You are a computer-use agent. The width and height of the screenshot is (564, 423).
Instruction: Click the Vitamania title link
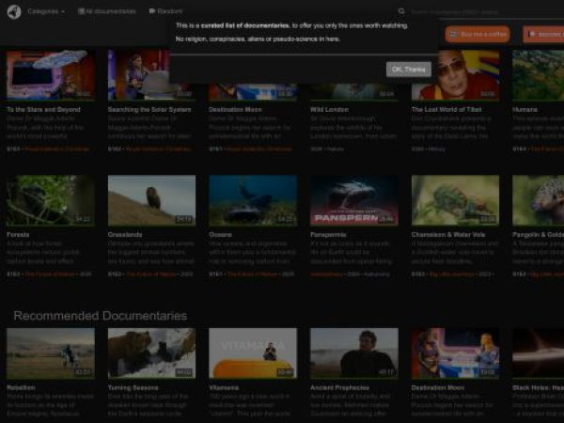[224, 387]
